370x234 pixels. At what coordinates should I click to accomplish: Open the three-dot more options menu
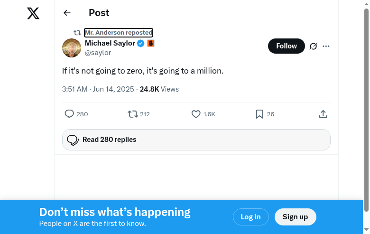pos(326,46)
